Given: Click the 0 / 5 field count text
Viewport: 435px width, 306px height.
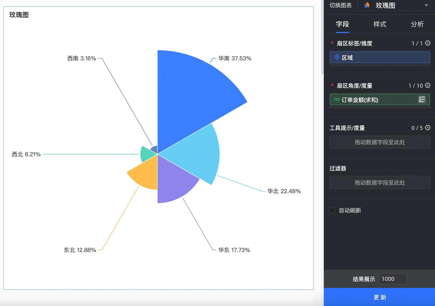Looking at the screenshot, I should (x=417, y=128).
